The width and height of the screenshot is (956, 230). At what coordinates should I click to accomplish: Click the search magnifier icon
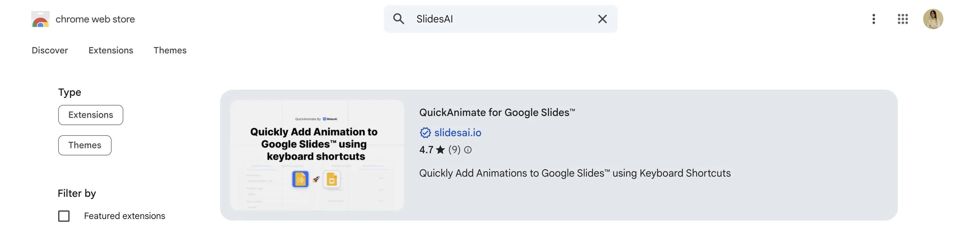(399, 19)
